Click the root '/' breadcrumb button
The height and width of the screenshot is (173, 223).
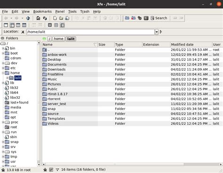tap(49, 39)
